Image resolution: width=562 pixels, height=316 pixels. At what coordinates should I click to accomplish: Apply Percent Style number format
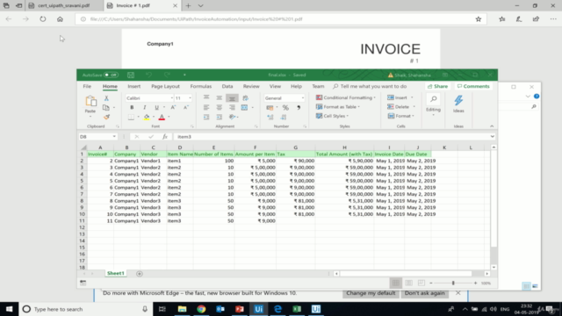point(285,107)
